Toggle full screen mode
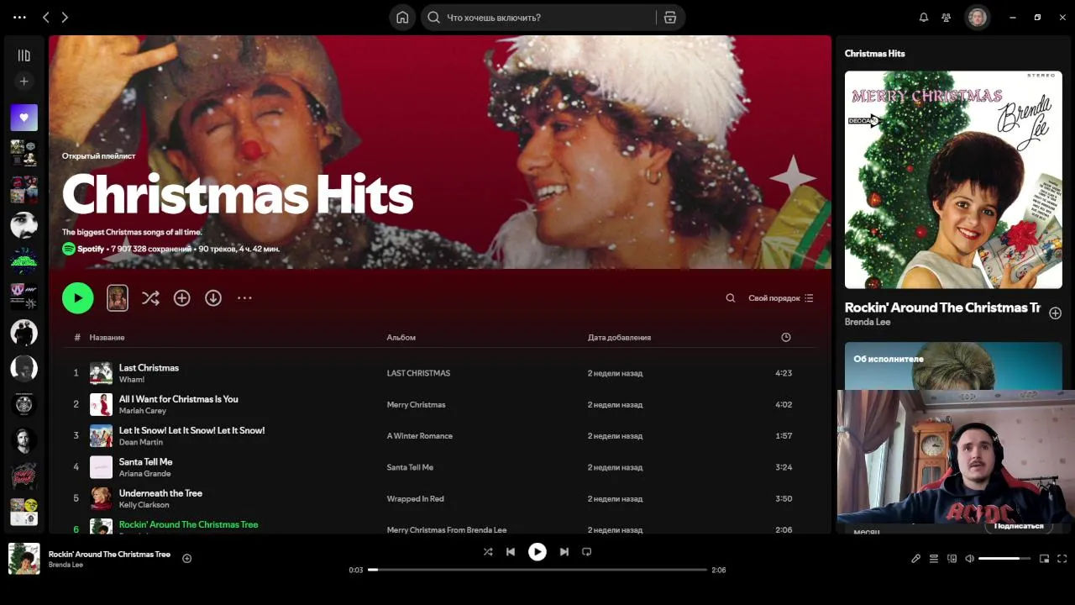 pyautogui.click(x=1062, y=559)
